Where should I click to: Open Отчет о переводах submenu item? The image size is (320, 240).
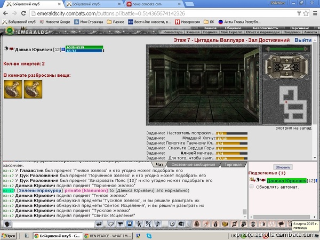[x=262, y=32]
